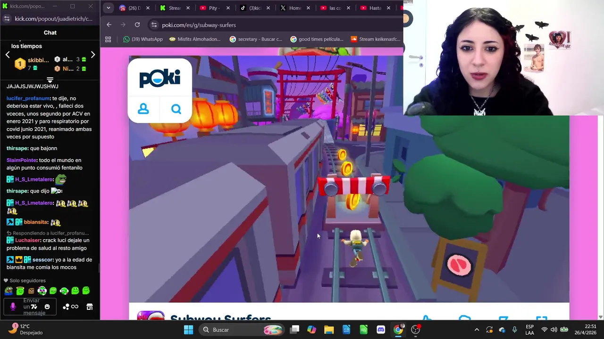Viewport: 604px width, 339px height.
Task: Select the Pepe frog emote in quick emotes
Action: (x=9, y=291)
